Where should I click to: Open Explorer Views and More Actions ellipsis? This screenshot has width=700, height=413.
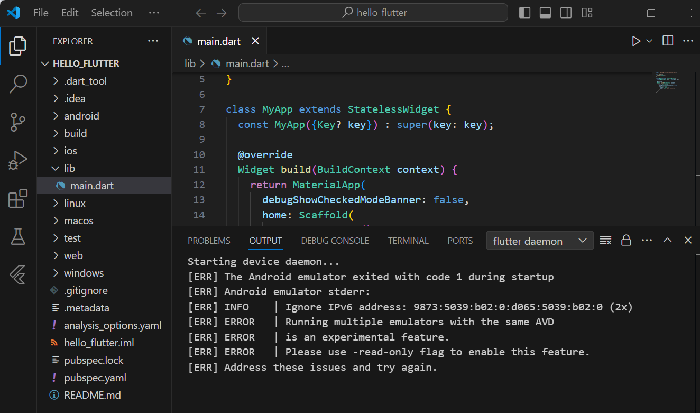click(x=153, y=41)
